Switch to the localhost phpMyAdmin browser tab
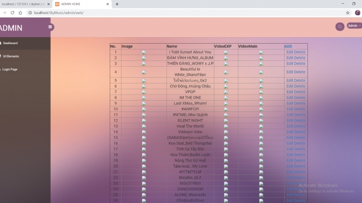The width and height of the screenshot is (362, 203). click(x=25, y=4)
